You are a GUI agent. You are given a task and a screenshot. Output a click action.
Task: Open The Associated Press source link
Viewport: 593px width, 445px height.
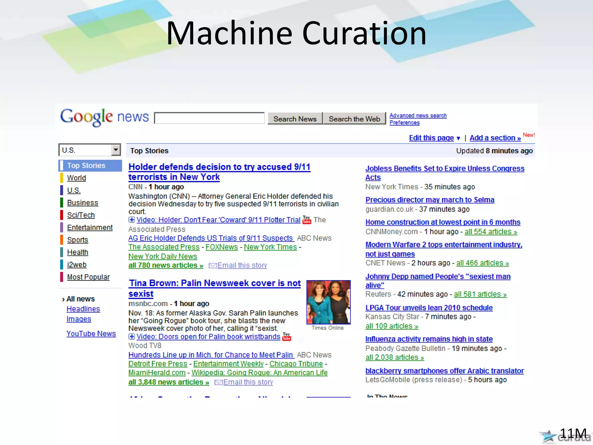coord(164,247)
